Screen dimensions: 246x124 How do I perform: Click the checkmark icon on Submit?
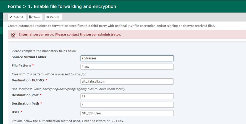11,17
